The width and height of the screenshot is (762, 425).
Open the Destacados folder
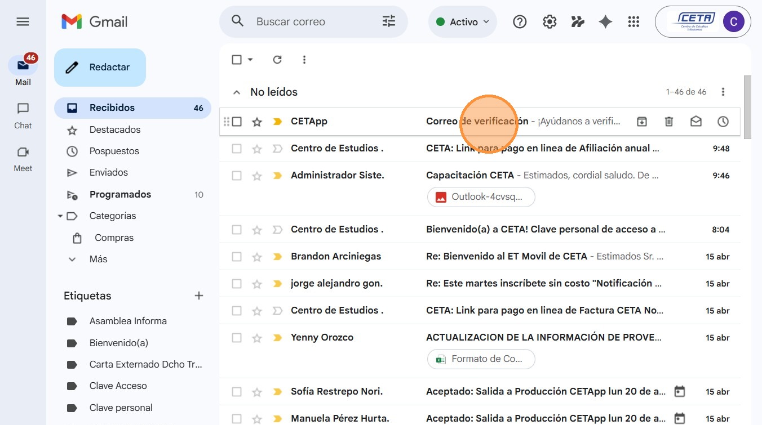pos(132,130)
